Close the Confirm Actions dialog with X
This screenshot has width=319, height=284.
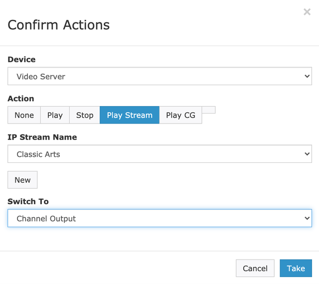pos(307,12)
